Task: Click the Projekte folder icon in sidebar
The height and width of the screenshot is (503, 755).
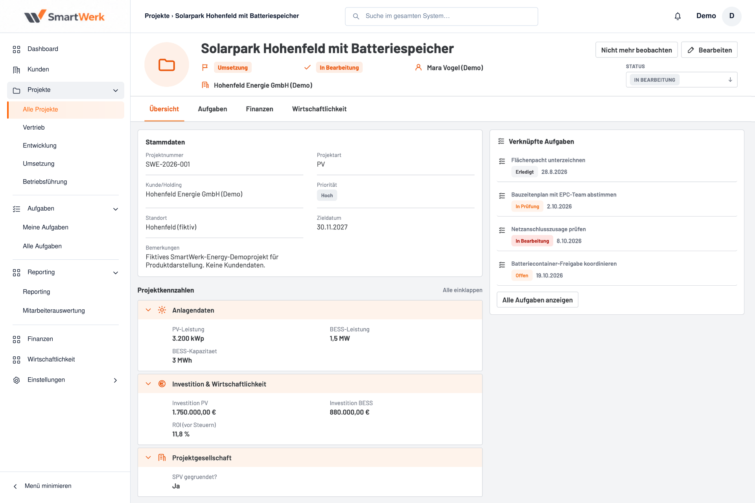Action: point(17,90)
